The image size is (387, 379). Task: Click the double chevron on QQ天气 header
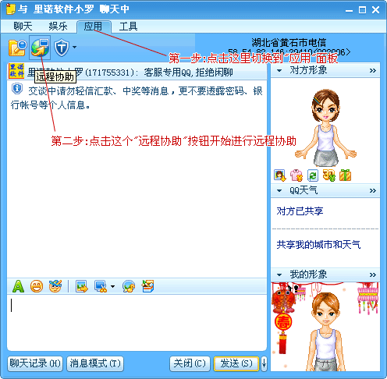(x=373, y=191)
